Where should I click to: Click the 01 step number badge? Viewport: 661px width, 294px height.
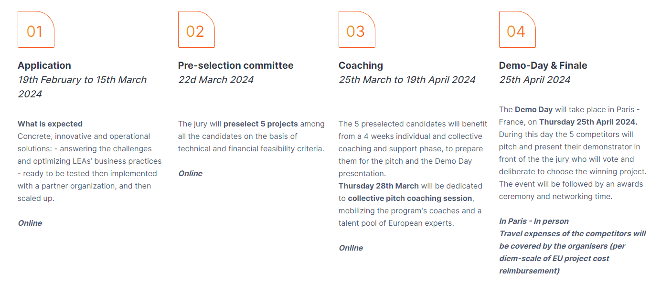coord(36,29)
